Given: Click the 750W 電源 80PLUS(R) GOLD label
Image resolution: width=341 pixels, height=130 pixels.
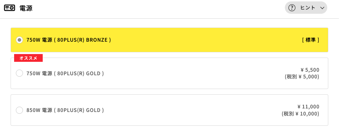Looking at the screenshot, I should (x=65, y=73).
